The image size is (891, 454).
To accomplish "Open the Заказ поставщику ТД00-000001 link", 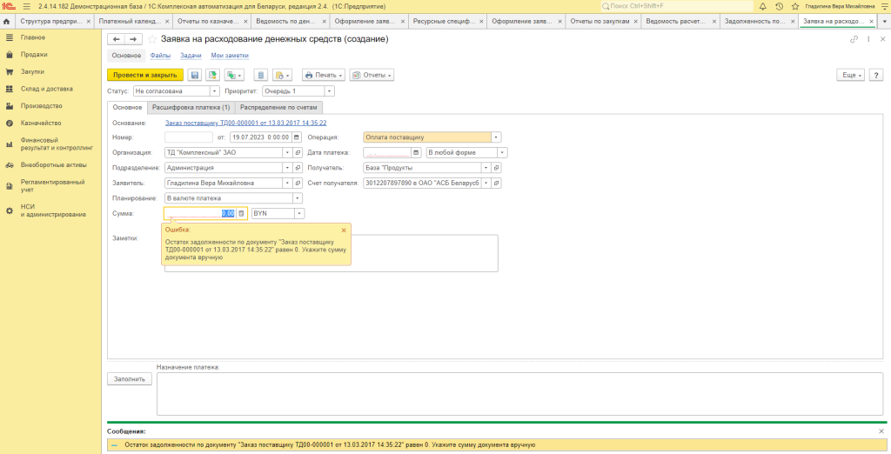I will pyautogui.click(x=245, y=123).
